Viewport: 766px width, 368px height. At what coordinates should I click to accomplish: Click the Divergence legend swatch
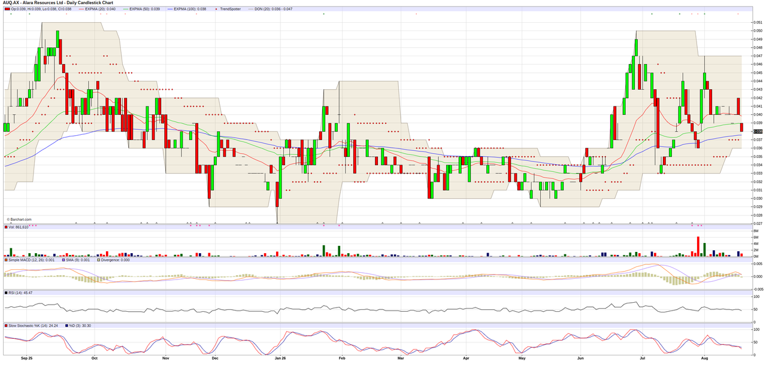pos(98,260)
